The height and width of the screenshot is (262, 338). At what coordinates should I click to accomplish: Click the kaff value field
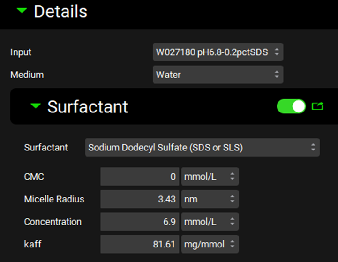[140, 244]
